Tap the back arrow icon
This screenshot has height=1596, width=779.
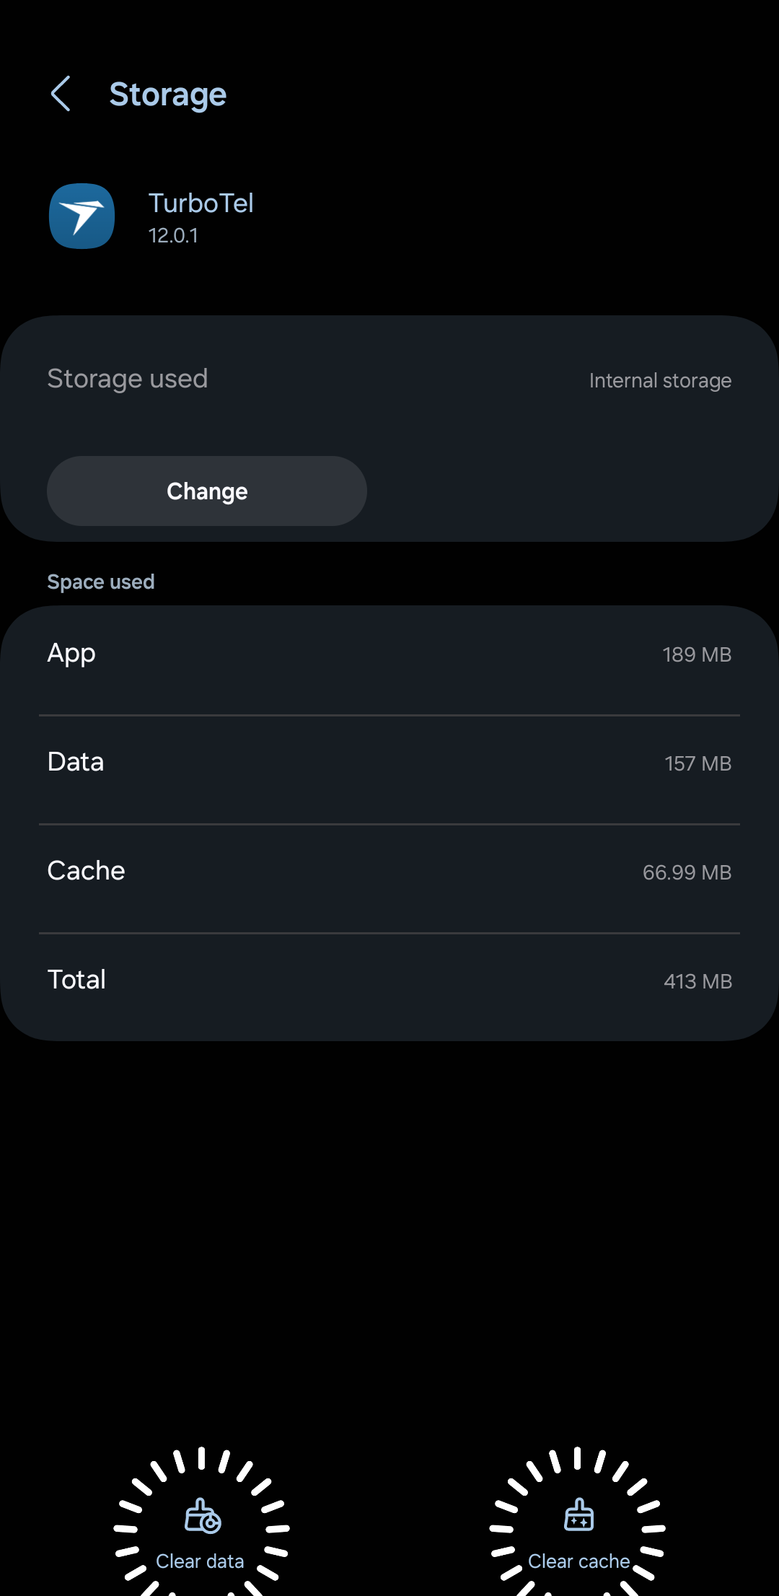click(61, 94)
